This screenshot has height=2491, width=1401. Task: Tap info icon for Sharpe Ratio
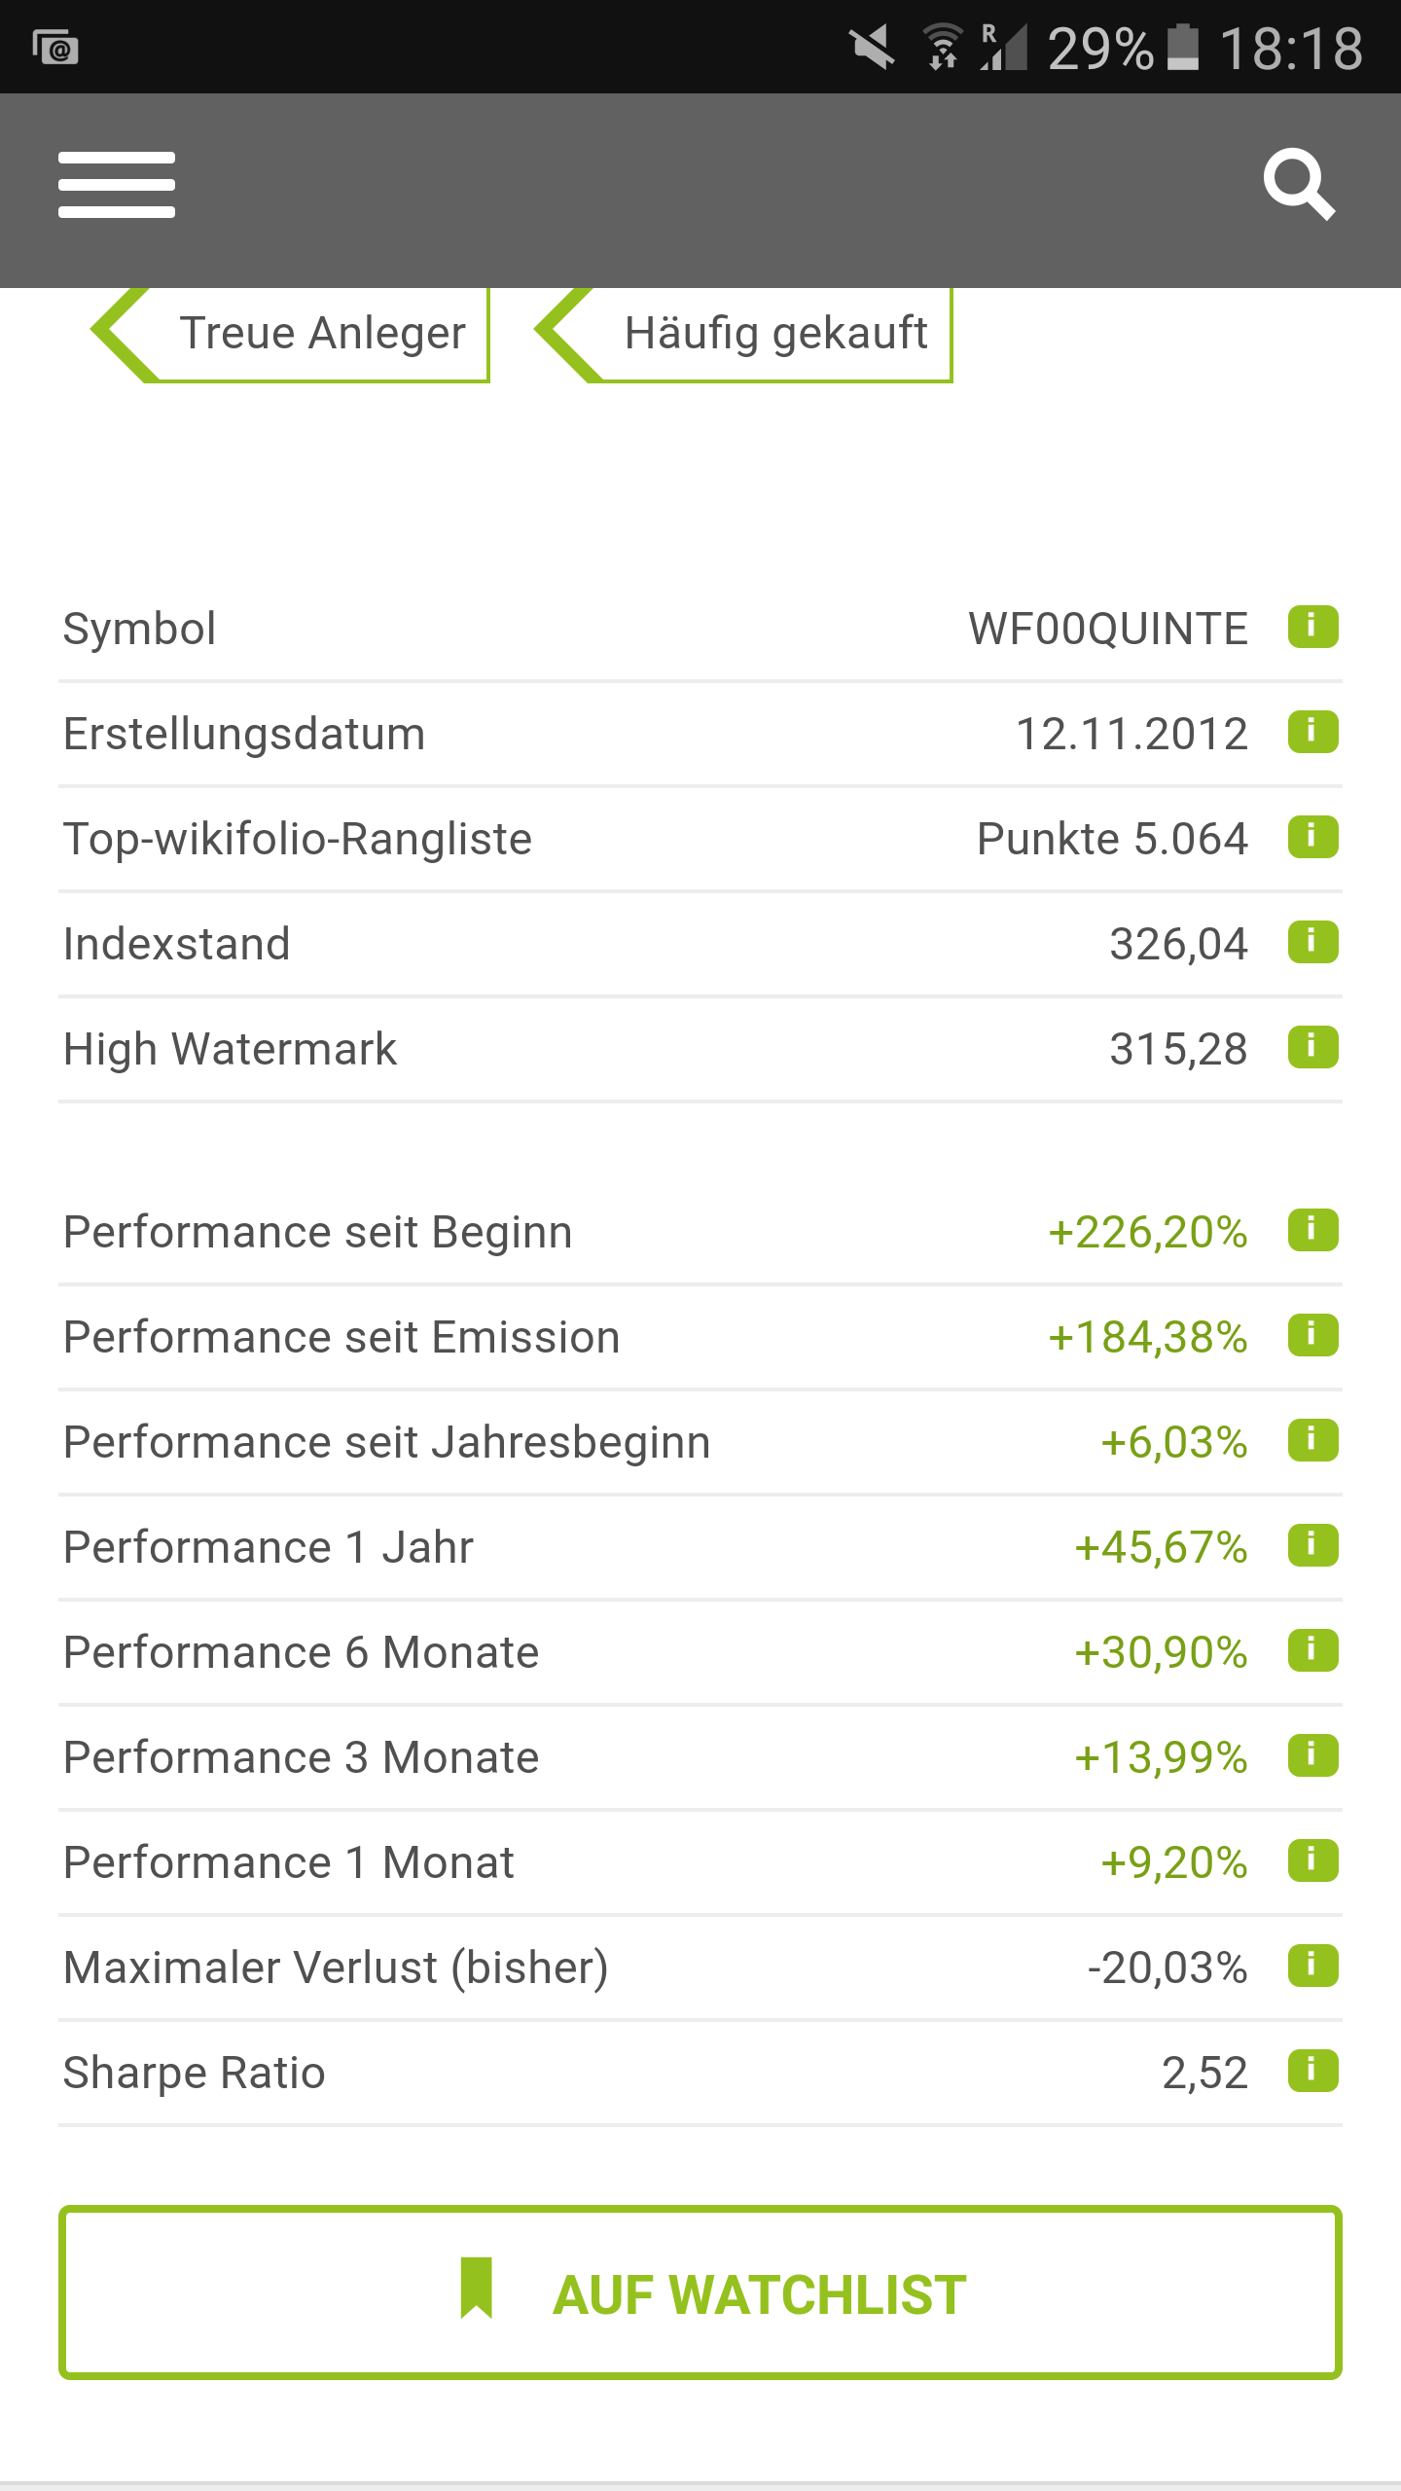click(1312, 2071)
